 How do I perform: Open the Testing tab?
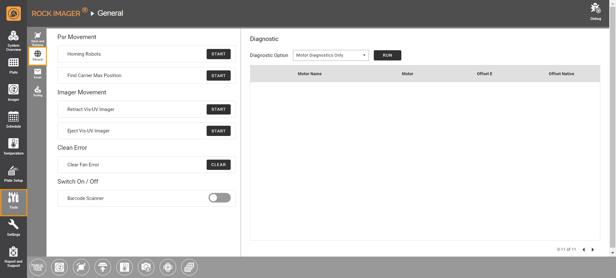pos(38,91)
